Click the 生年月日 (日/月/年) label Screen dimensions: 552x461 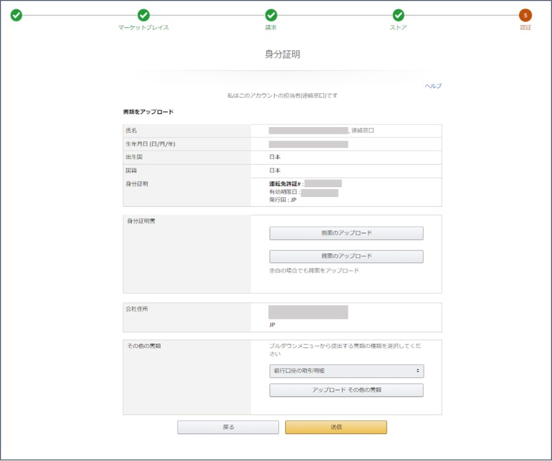tap(150, 144)
